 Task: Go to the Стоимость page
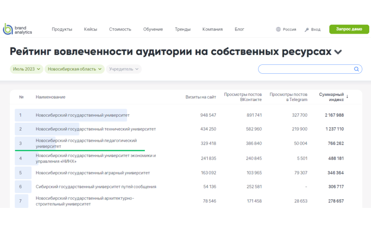pyautogui.click(x=120, y=29)
